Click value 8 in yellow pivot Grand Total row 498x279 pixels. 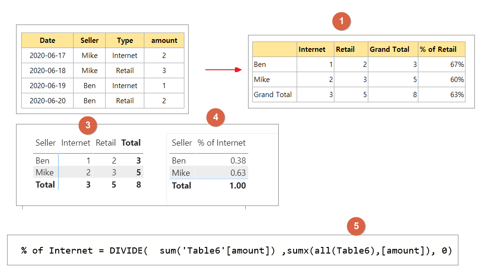tap(393, 95)
